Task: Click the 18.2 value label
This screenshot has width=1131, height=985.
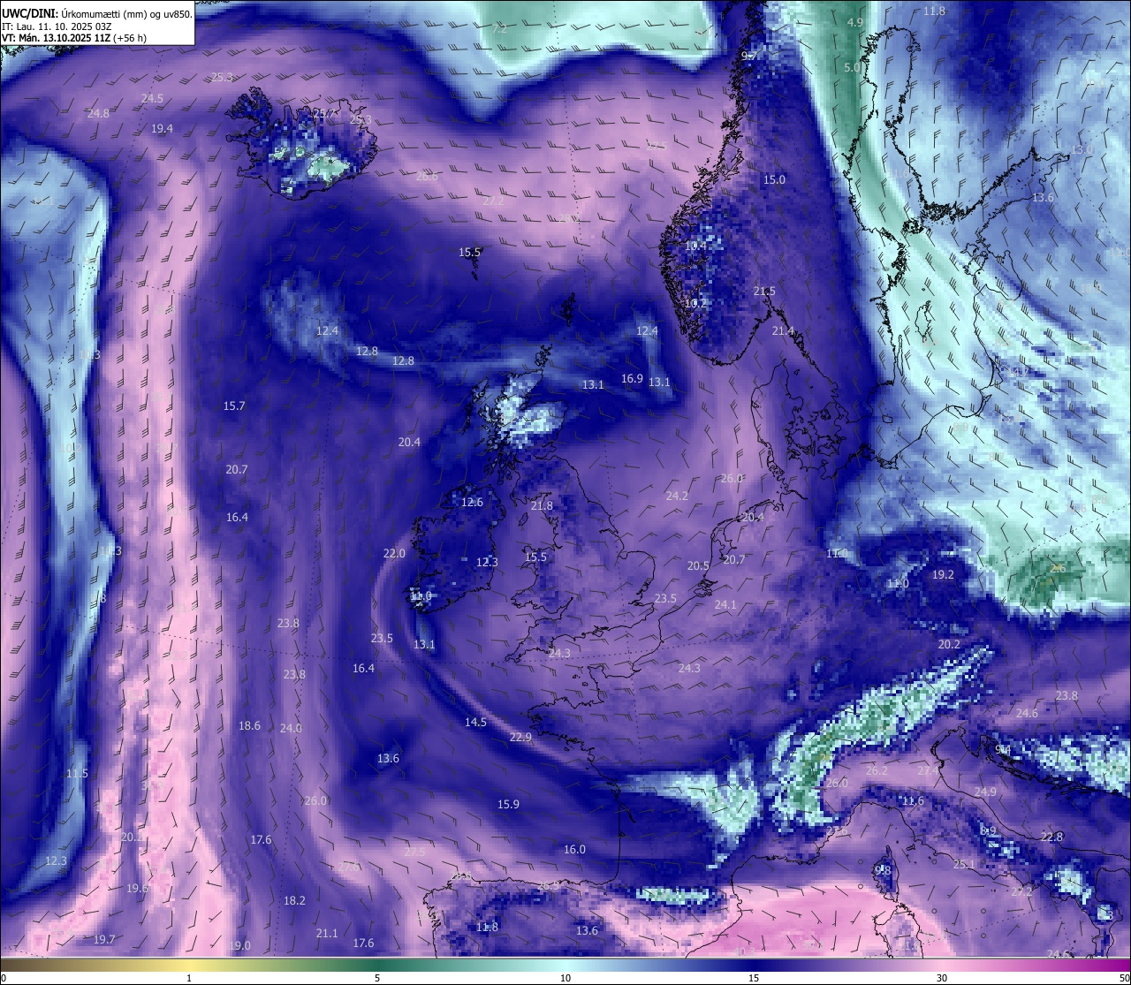Action: tap(294, 900)
